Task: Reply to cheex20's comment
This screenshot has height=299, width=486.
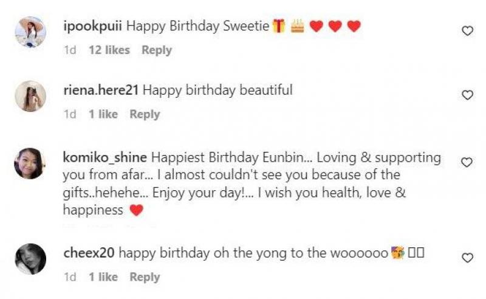Action: tap(145, 277)
